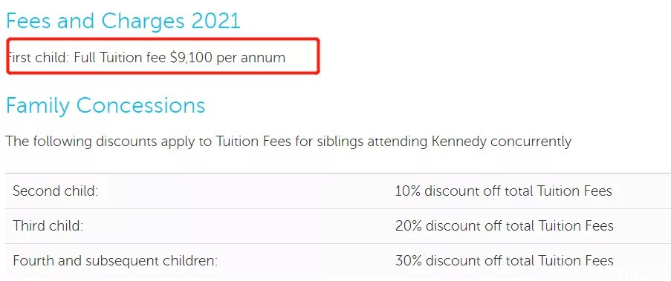Click the word Fees in top heading
This screenshot has height=281, width=671.
pyautogui.click(x=29, y=21)
